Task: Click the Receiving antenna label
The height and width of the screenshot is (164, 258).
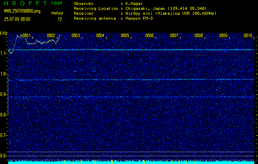Action: [x=95, y=18]
